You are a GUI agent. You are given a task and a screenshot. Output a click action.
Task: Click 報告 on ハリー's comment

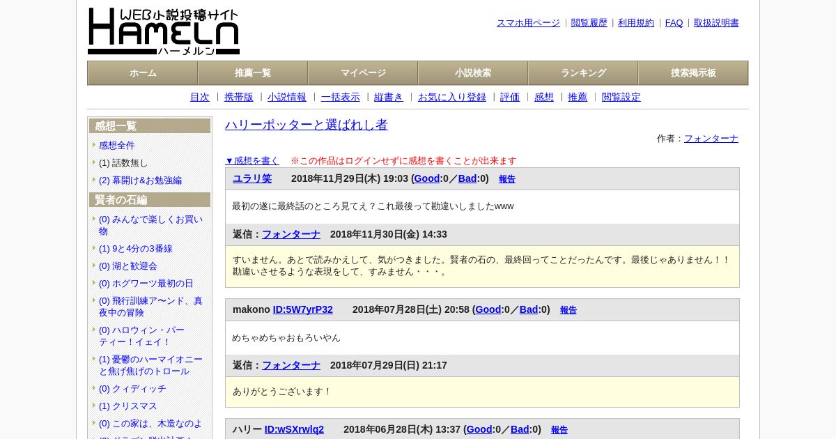(x=559, y=430)
